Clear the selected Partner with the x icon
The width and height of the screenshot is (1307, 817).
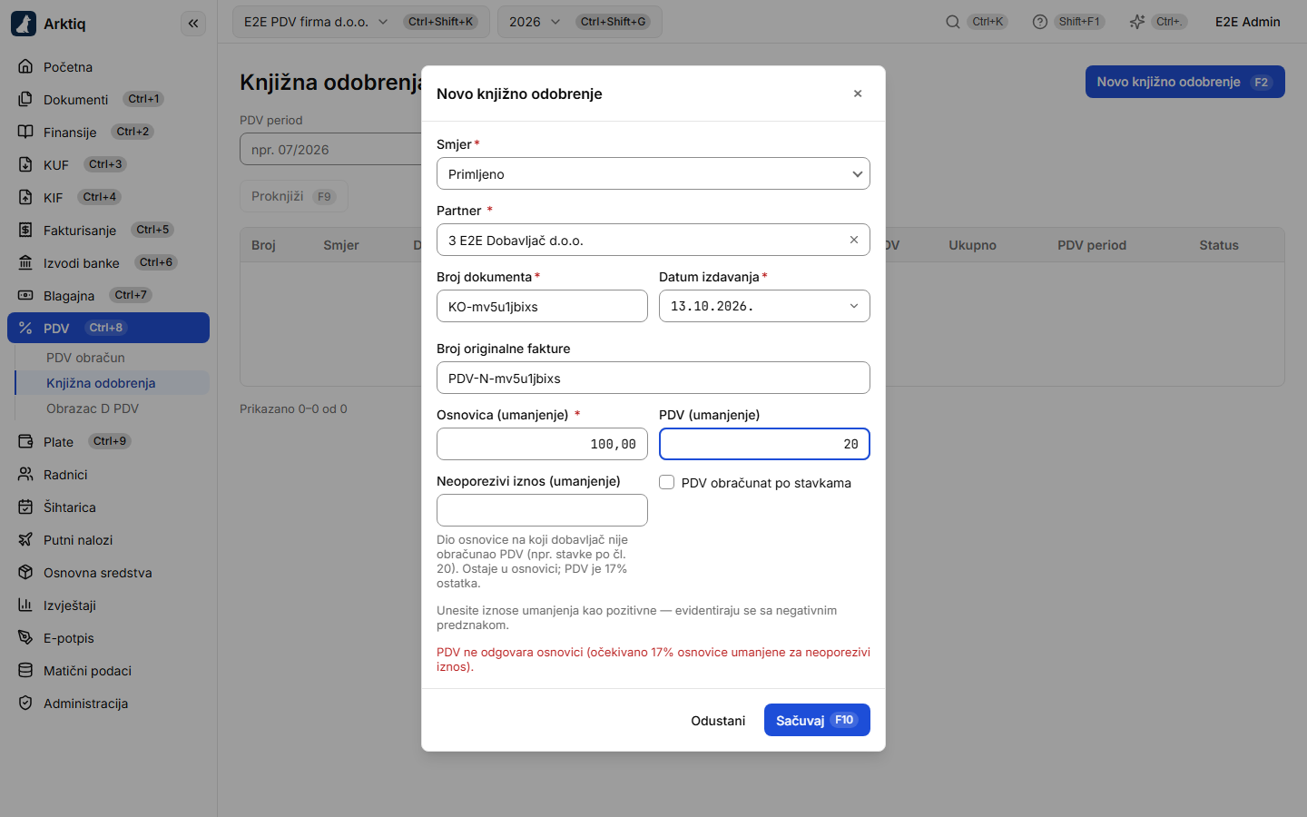click(854, 241)
